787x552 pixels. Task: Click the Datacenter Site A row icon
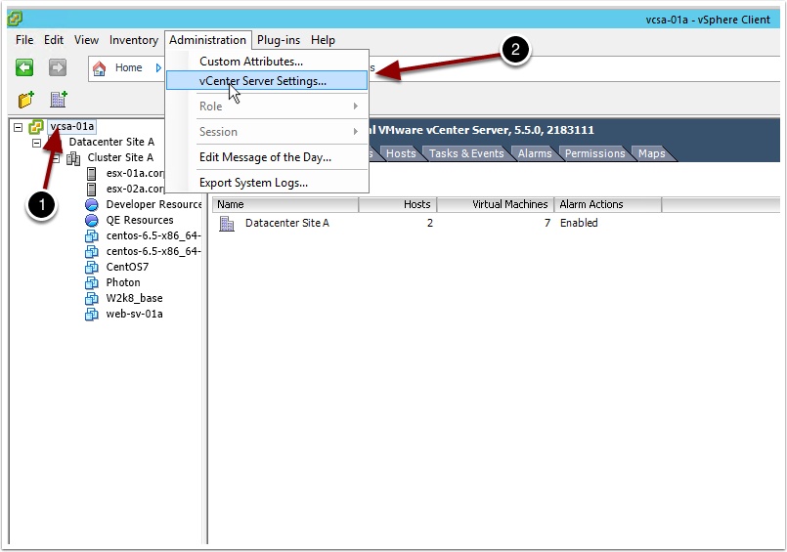(227, 224)
